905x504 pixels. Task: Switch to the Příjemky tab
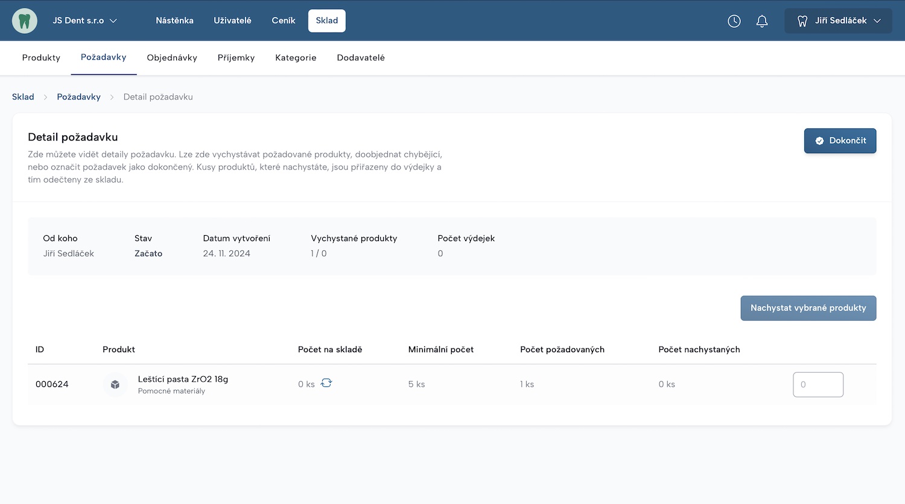[237, 58]
